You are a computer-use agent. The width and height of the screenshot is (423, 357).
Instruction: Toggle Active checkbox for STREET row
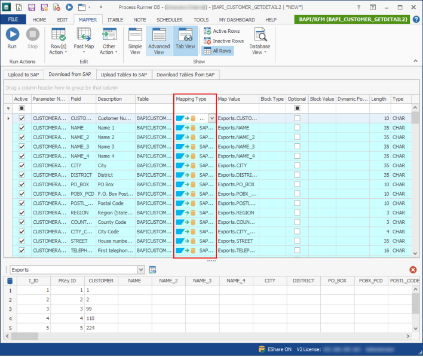22,241
